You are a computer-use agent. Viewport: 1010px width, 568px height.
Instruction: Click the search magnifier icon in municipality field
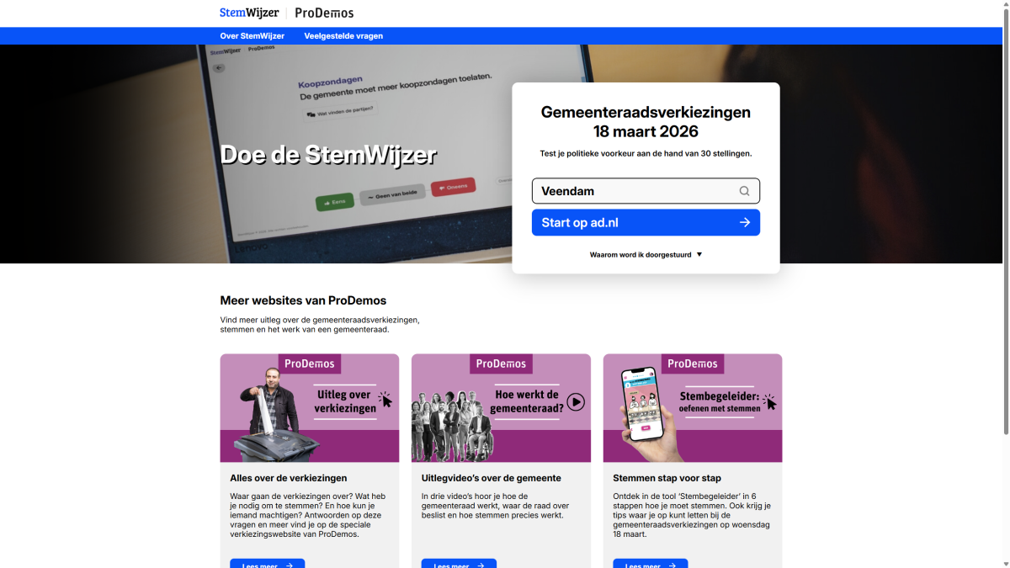click(x=744, y=191)
